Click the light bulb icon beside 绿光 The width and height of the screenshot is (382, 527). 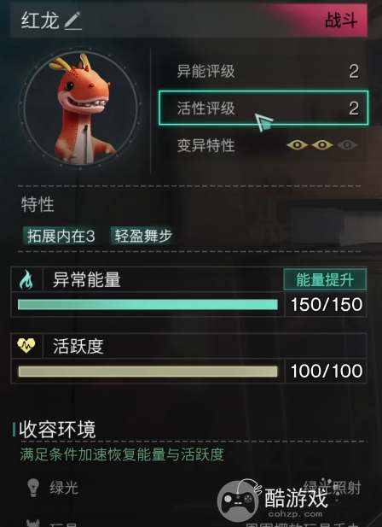pyautogui.click(x=33, y=488)
